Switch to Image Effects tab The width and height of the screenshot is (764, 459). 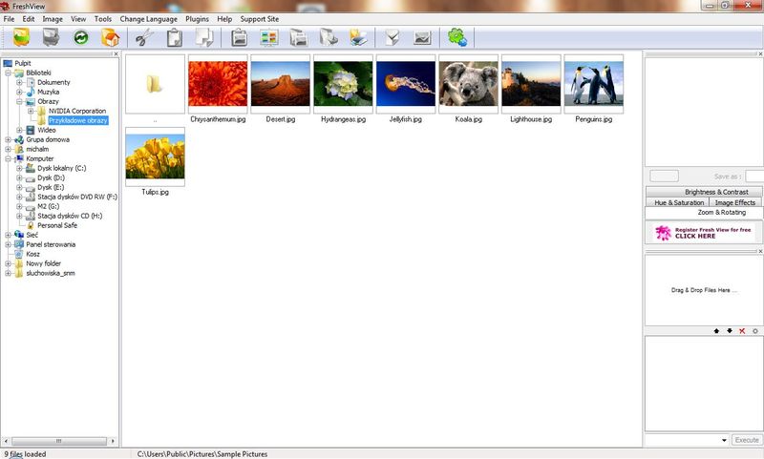735,202
